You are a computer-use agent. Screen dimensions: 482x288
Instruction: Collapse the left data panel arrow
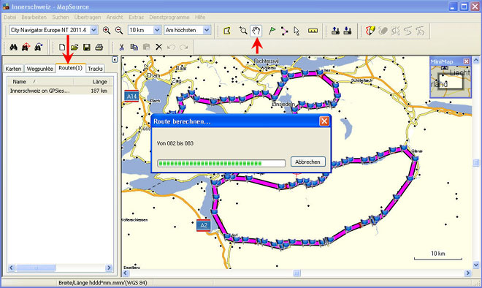[115, 60]
